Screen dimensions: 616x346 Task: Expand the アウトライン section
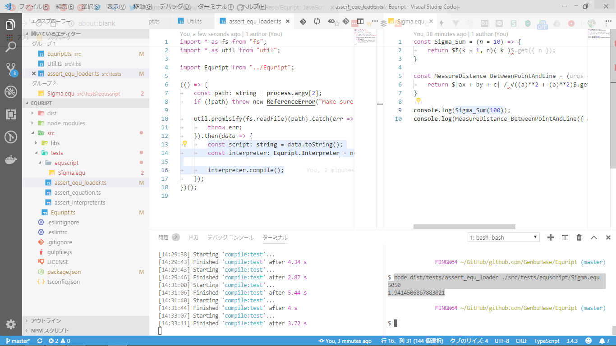click(x=46, y=321)
